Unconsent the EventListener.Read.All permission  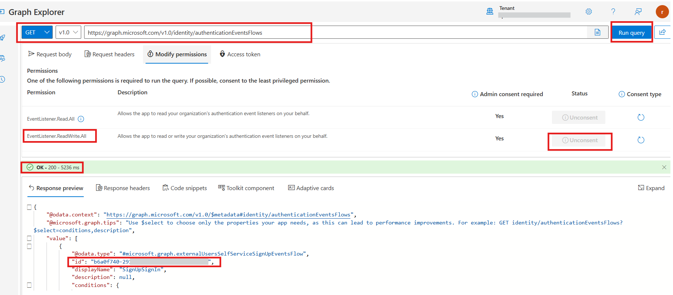(x=579, y=117)
